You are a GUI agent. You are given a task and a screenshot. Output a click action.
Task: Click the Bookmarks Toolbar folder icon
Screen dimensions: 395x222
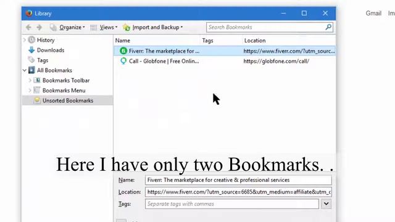click(37, 80)
